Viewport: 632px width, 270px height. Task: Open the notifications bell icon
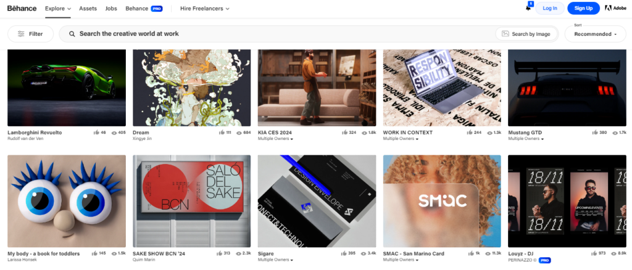click(528, 8)
